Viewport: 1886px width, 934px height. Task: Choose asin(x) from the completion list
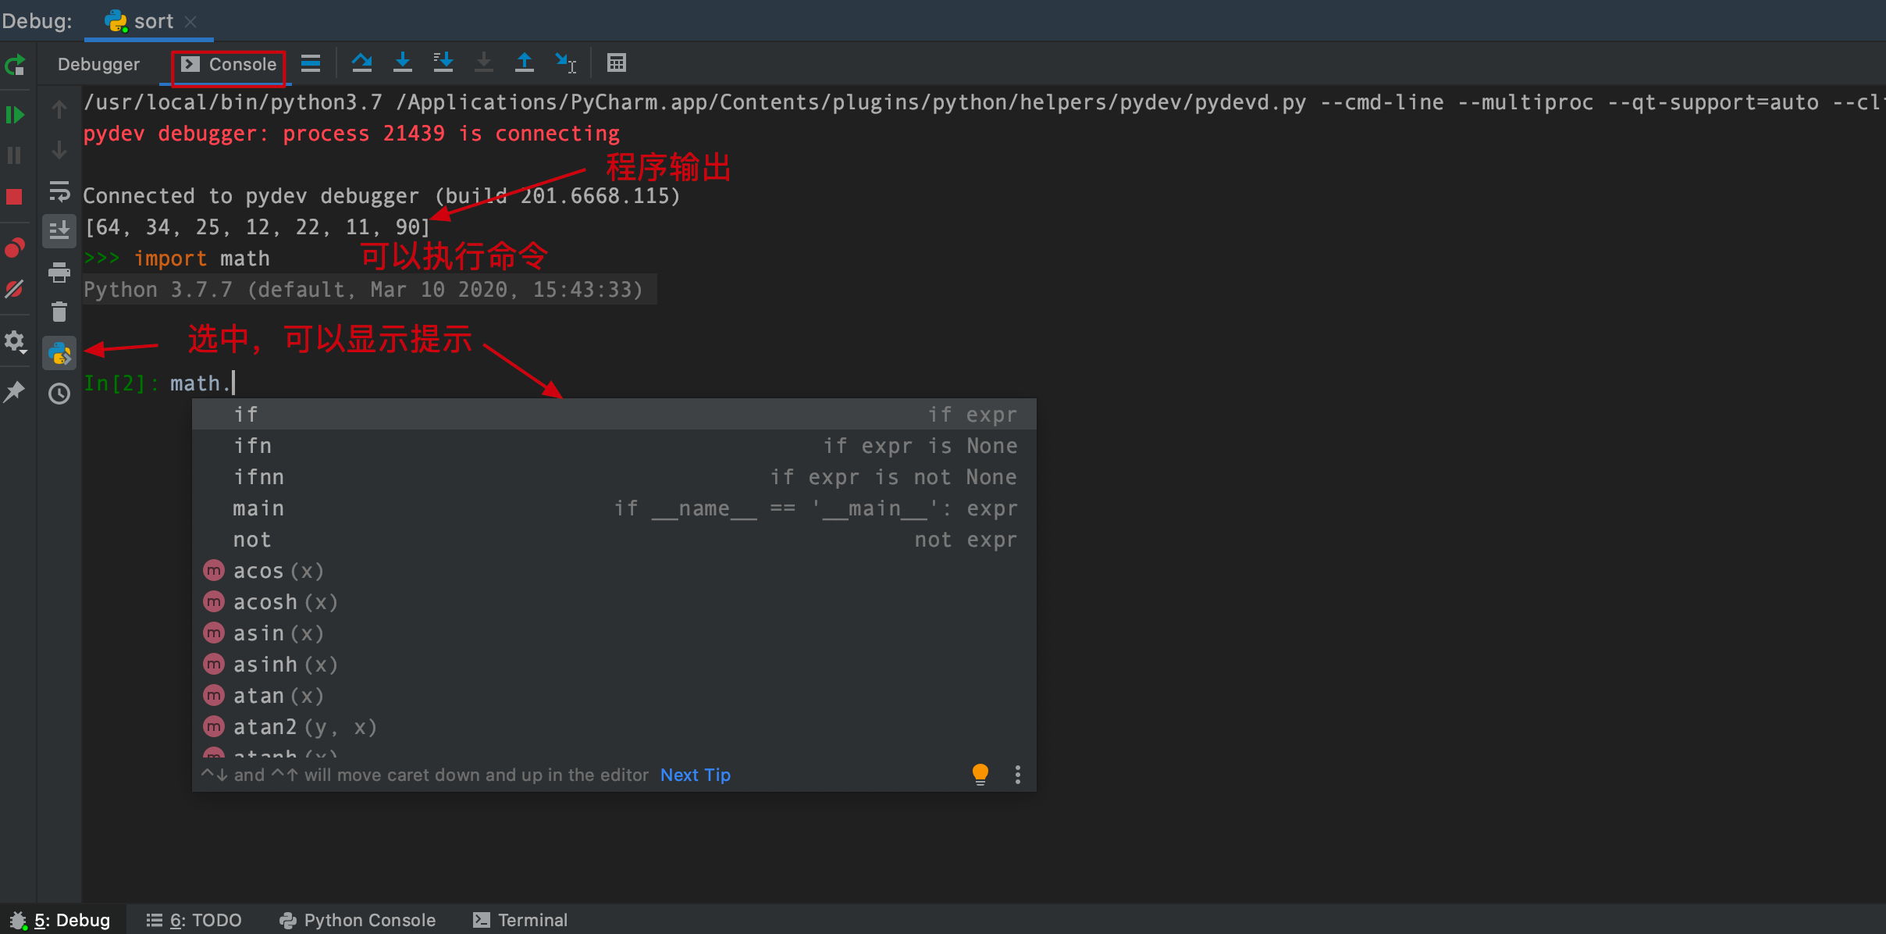point(614,633)
